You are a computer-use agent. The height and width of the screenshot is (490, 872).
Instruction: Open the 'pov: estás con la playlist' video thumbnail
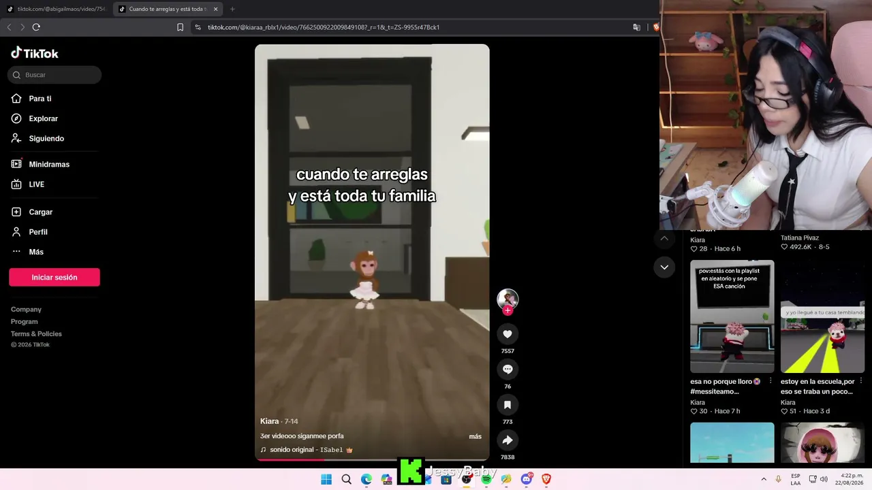click(x=732, y=316)
